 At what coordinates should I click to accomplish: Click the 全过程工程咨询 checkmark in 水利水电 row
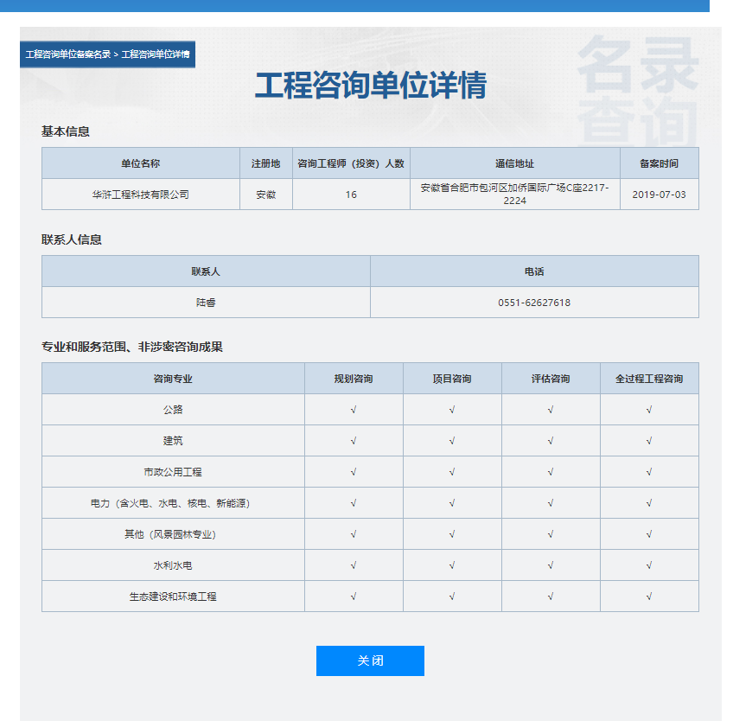(x=649, y=565)
